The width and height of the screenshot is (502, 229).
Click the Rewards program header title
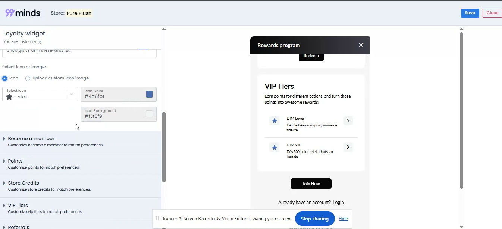(279, 45)
